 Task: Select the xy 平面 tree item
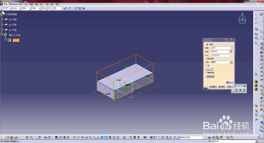coord(13,20)
